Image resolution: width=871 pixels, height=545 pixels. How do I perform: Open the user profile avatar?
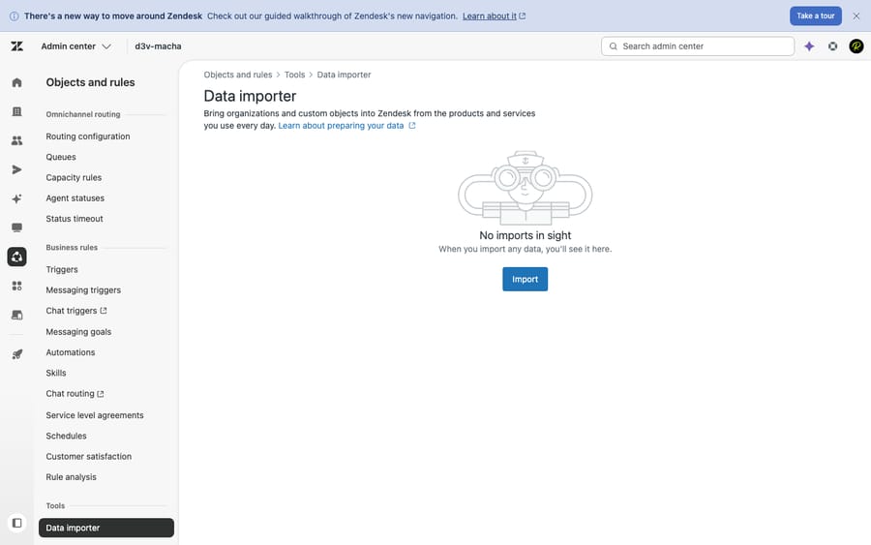(856, 46)
